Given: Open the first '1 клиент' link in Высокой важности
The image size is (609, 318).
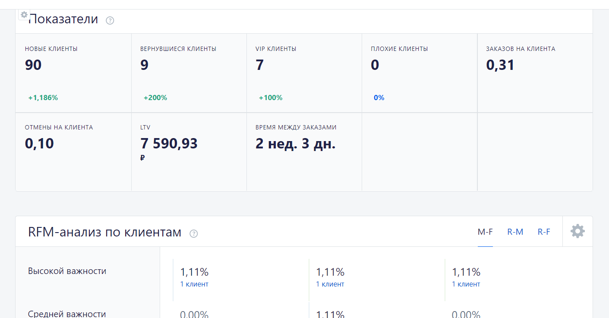Looking at the screenshot, I should [194, 284].
